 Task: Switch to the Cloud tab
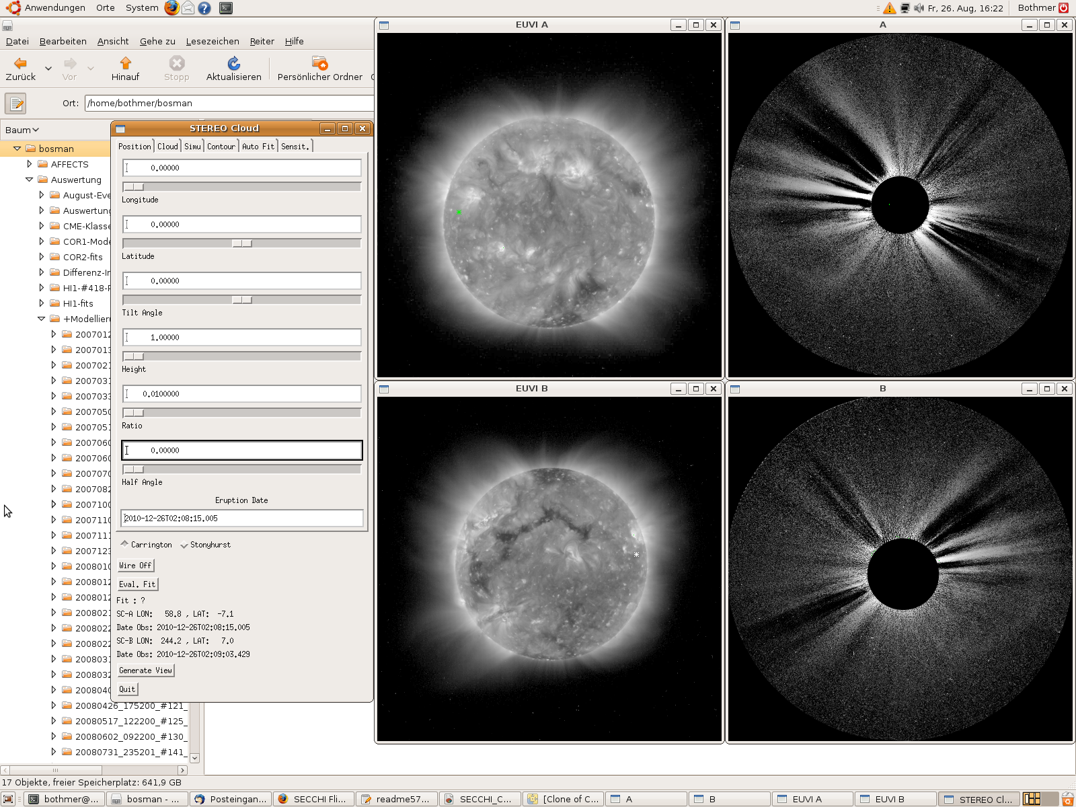pyautogui.click(x=167, y=146)
